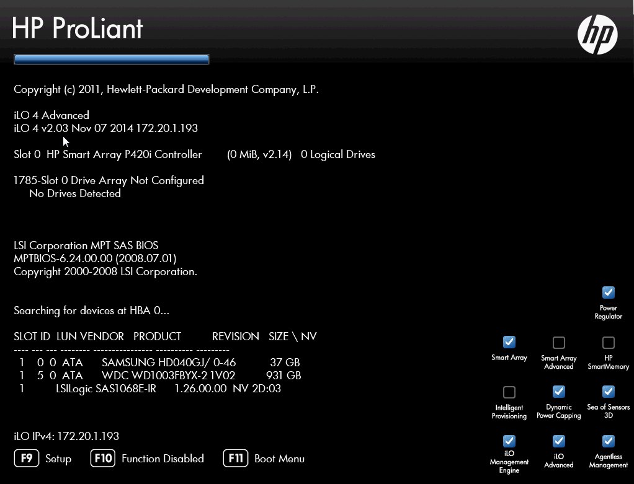Screen dimensions: 634x484
Task: Toggle the Smart Array checkbox
Action: pyautogui.click(x=509, y=342)
